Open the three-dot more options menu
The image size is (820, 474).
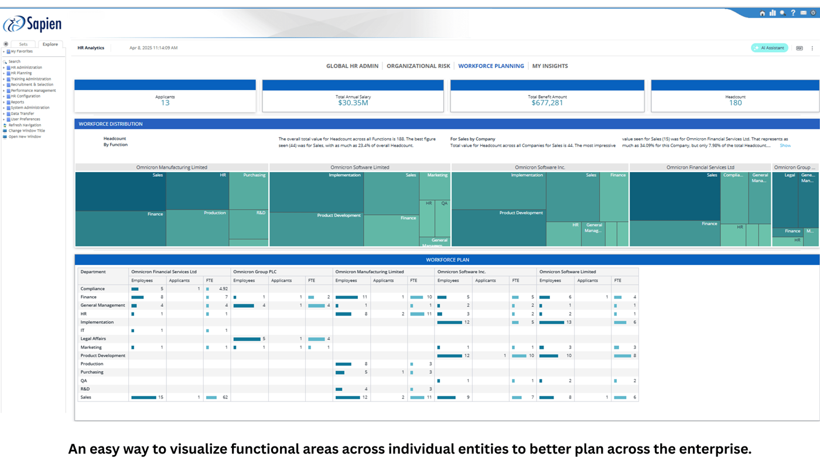[812, 48]
